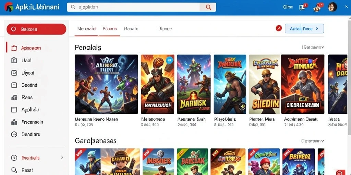Open the Henrtand Ibah game cover

(x=194, y=84)
